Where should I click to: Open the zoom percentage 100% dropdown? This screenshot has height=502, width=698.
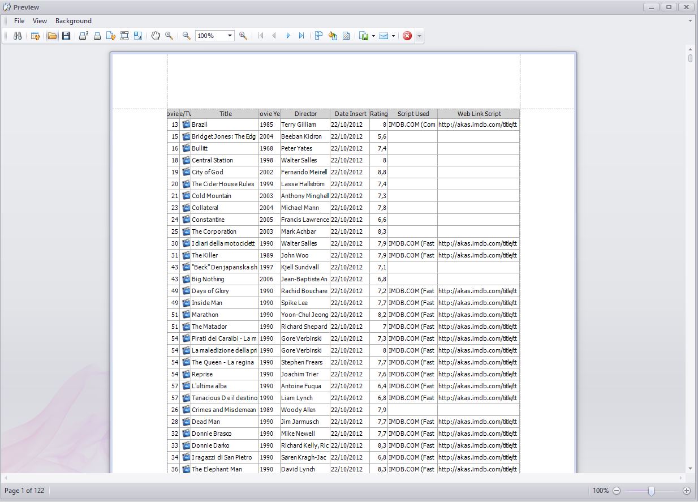230,36
